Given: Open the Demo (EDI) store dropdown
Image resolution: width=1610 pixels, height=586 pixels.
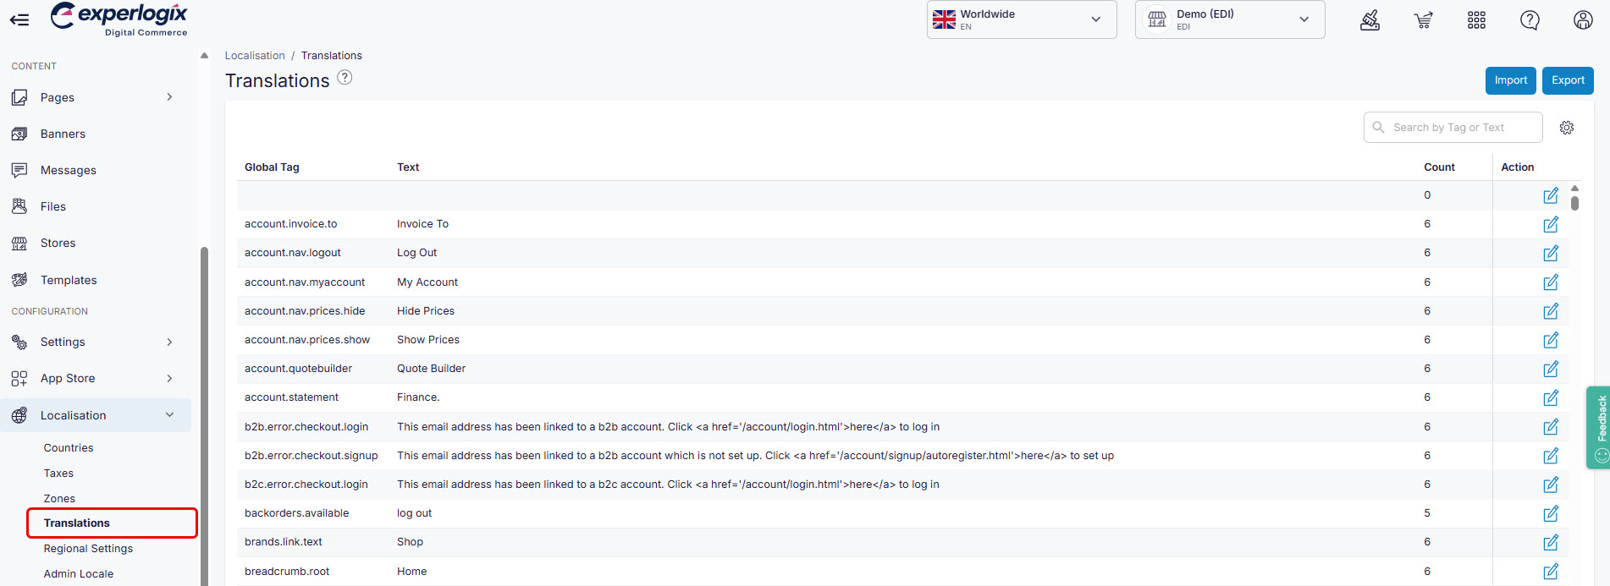Looking at the screenshot, I should point(1230,19).
